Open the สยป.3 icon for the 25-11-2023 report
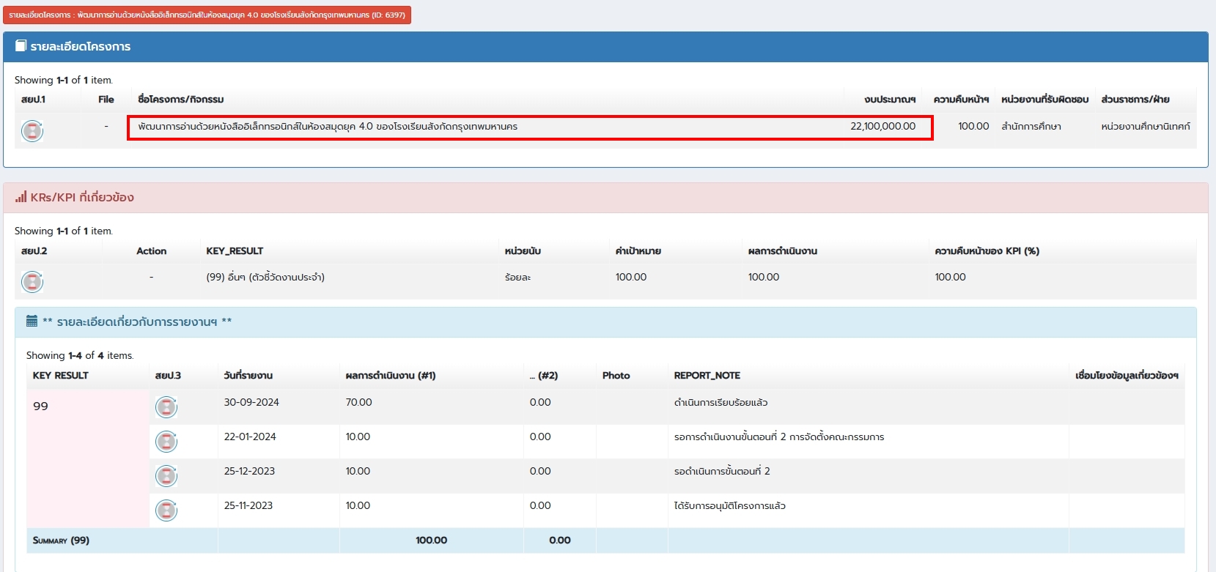The image size is (1216, 572). (166, 510)
